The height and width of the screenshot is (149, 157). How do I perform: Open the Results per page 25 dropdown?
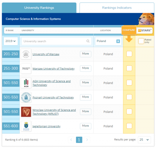(144, 140)
